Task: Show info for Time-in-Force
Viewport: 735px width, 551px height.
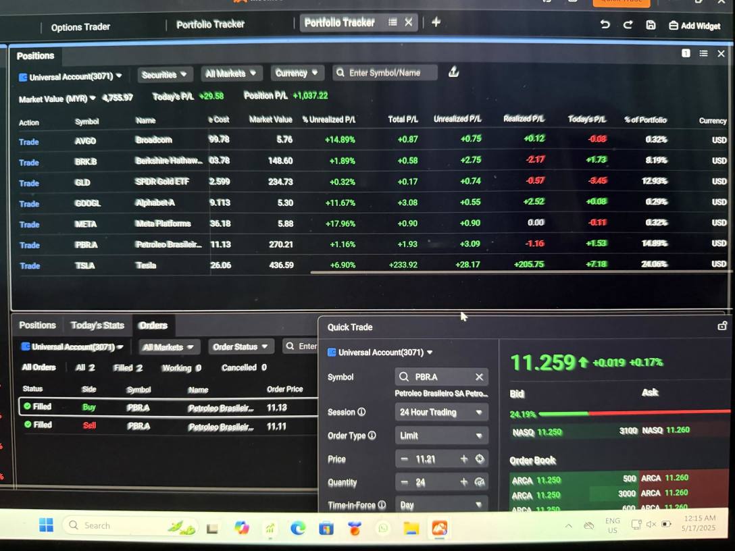Action: [x=382, y=504]
